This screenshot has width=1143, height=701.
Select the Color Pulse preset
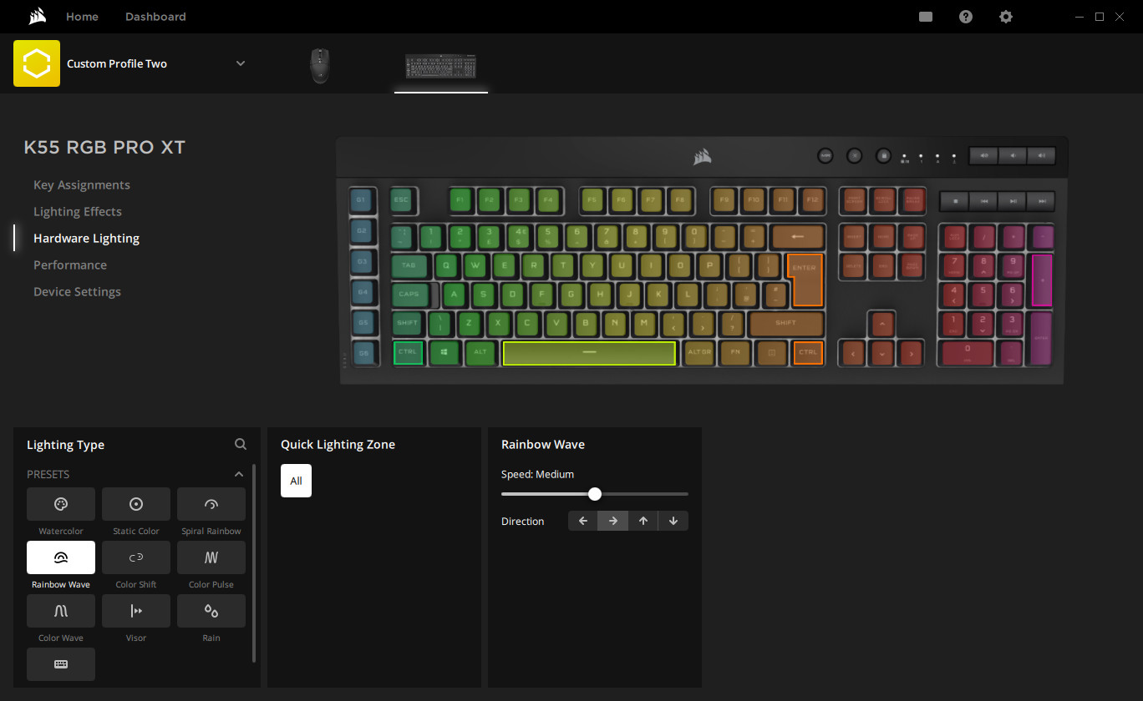point(211,557)
